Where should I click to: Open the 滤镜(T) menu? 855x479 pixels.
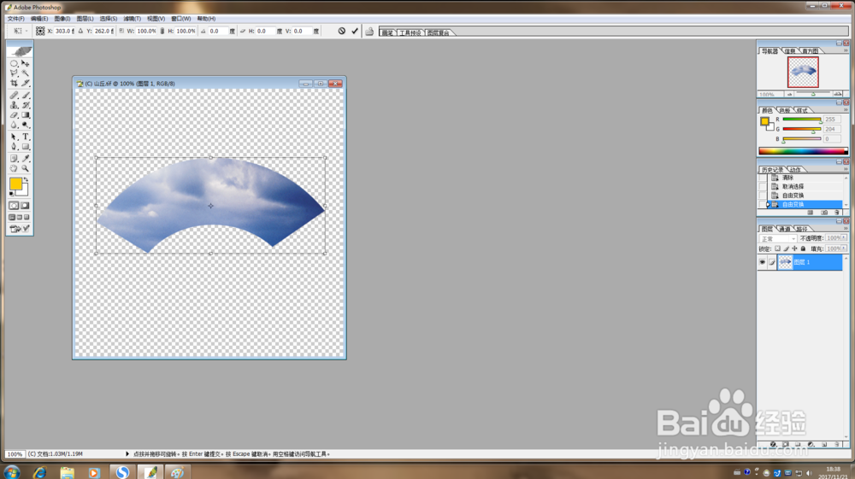(132, 19)
